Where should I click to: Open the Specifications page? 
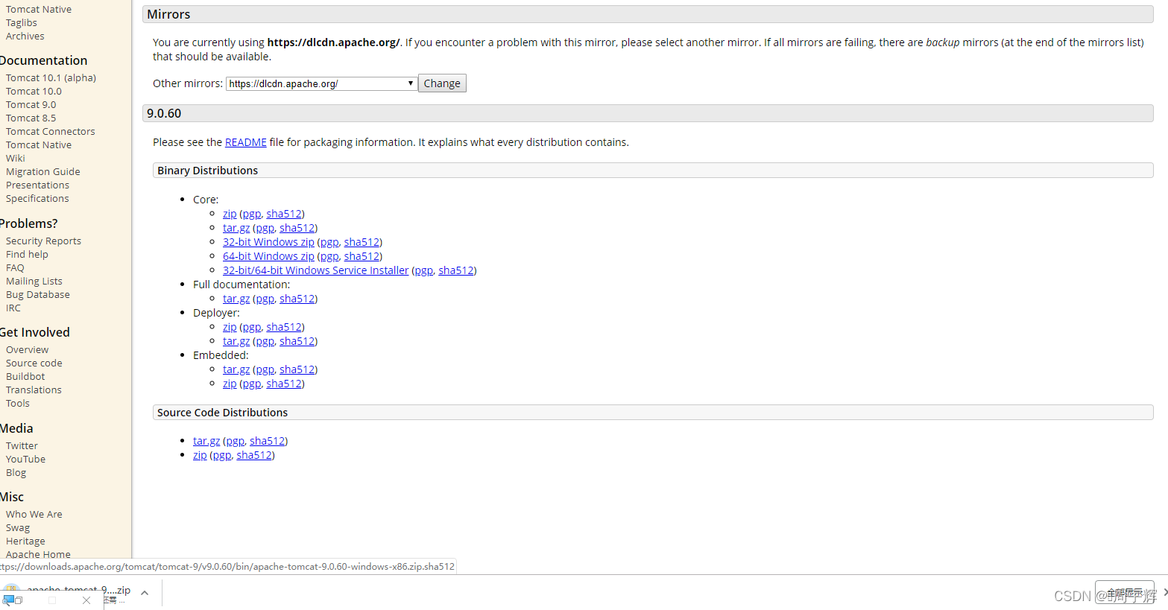(x=37, y=199)
